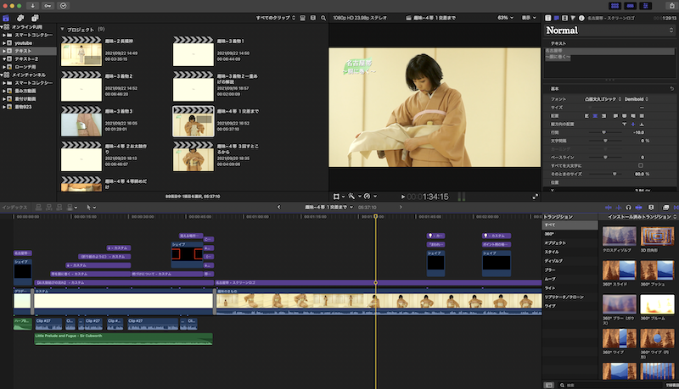Toggle the timeline panel layout button
Image resolution: width=679 pixels, height=389 pixels.
point(629,5)
